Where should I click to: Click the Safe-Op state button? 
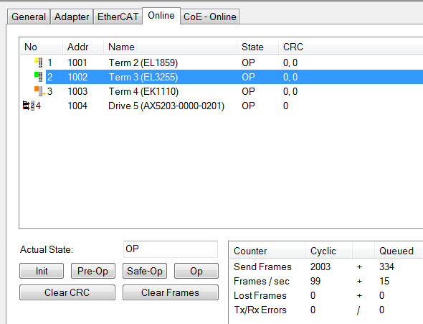coord(145,271)
